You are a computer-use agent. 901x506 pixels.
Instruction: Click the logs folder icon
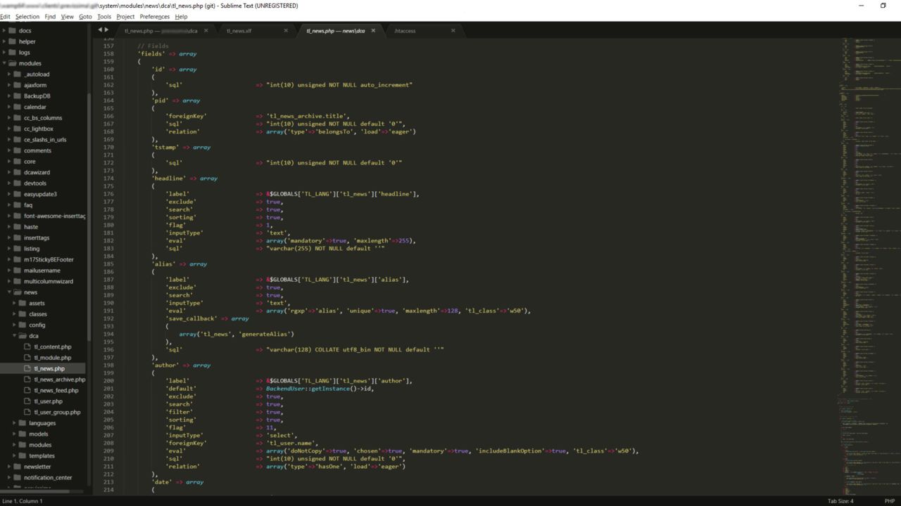tap(12, 52)
